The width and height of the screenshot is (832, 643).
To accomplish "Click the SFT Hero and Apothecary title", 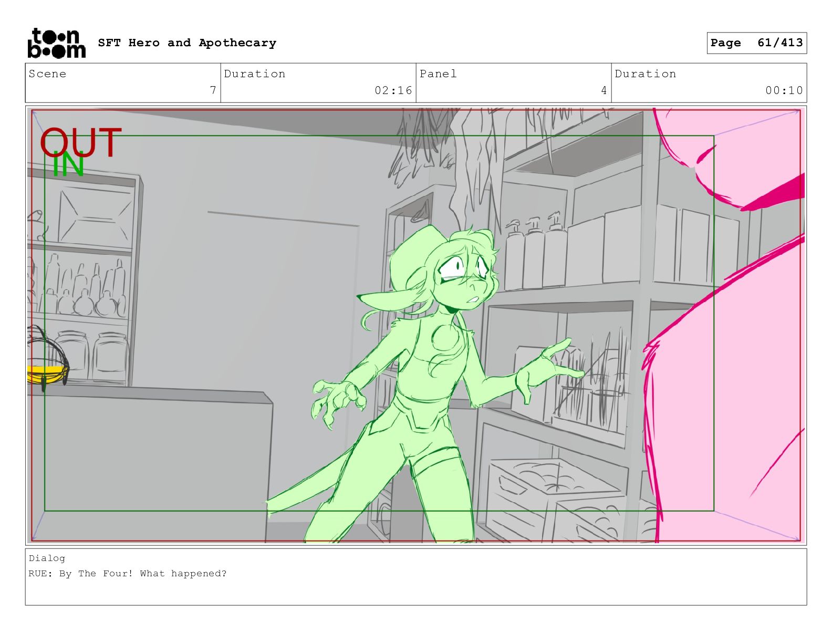I will point(187,43).
